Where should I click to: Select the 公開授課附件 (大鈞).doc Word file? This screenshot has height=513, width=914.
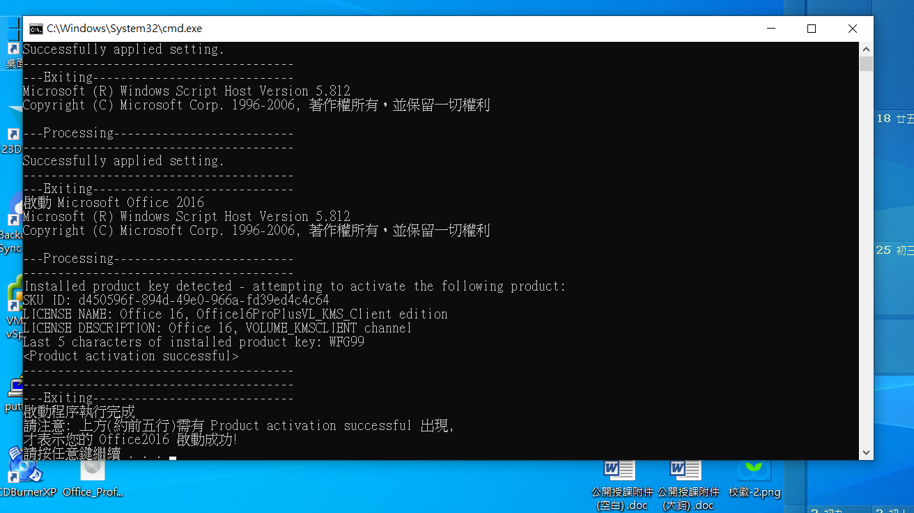[688, 486]
